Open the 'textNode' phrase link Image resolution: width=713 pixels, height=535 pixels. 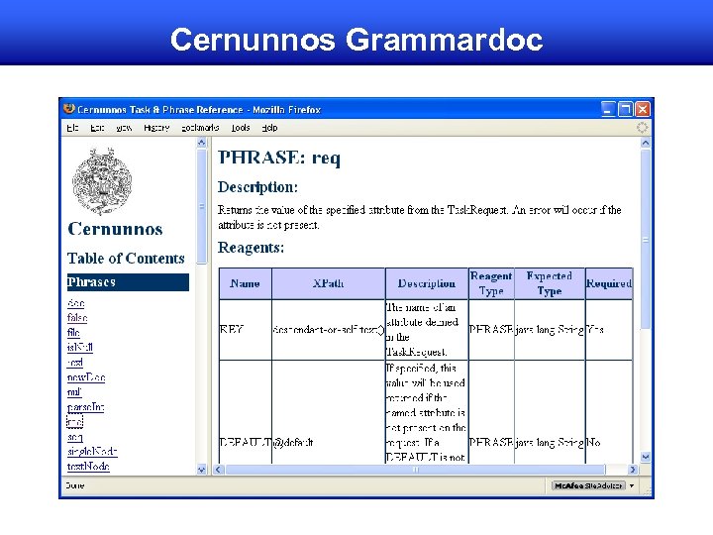[x=88, y=467]
